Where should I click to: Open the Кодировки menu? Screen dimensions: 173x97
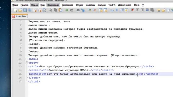53,5
